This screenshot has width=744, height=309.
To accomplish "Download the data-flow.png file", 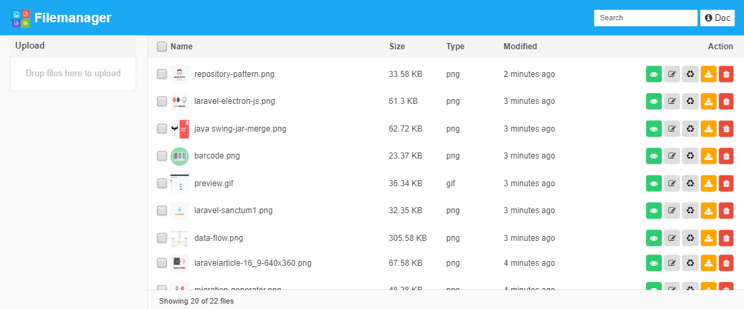I will point(708,238).
